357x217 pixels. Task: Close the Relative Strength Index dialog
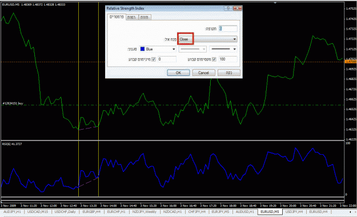point(237,8)
